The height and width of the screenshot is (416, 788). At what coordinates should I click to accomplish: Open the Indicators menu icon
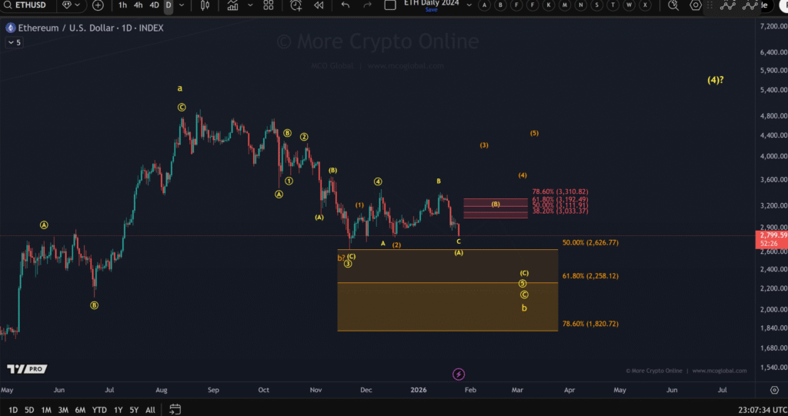click(233, 5)
